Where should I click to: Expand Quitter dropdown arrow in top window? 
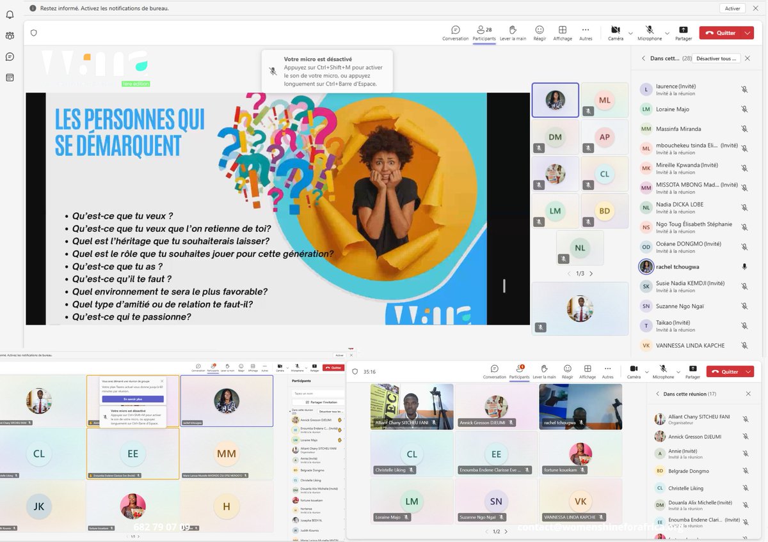tap(748, 33)
